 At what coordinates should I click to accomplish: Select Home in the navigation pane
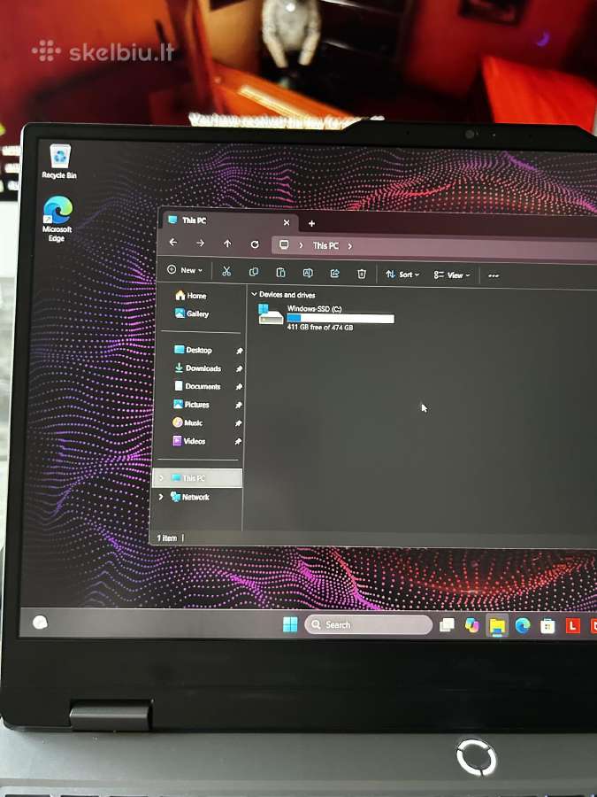[x=190, y=295]
